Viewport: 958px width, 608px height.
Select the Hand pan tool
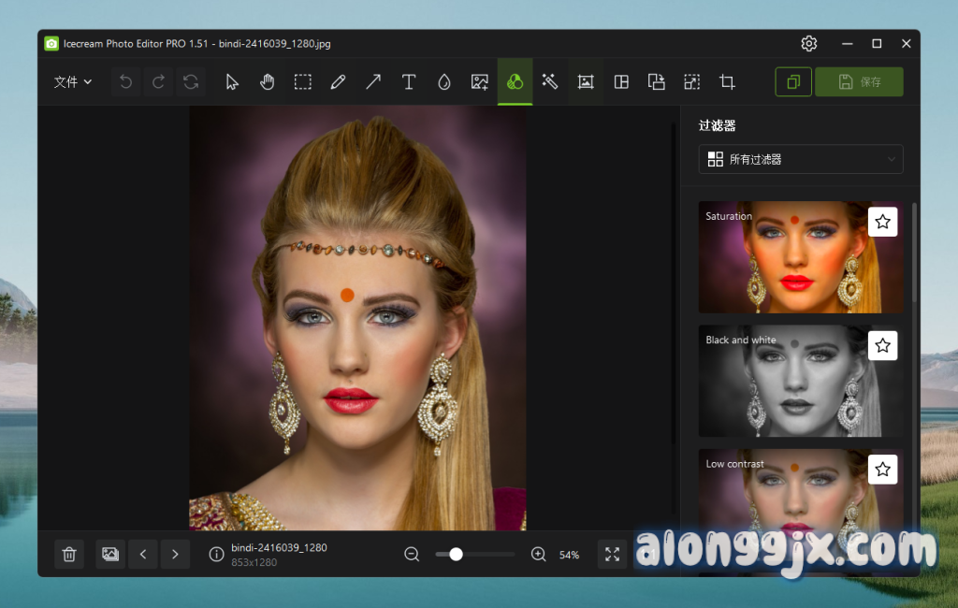268,82
